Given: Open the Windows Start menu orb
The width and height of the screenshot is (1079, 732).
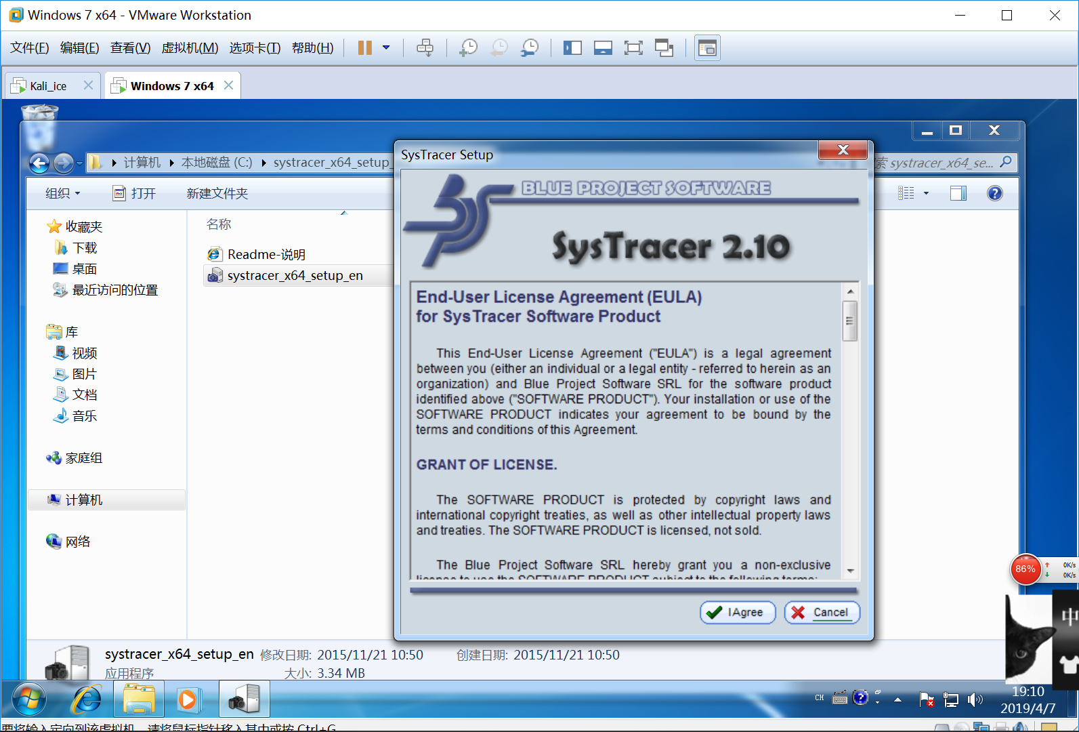Looking at the screenshot, I should click(29, 699).
